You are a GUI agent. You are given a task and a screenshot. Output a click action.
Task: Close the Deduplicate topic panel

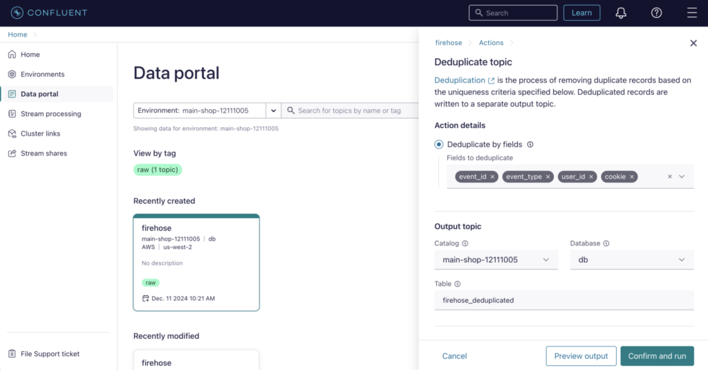[x=693, y=43]
